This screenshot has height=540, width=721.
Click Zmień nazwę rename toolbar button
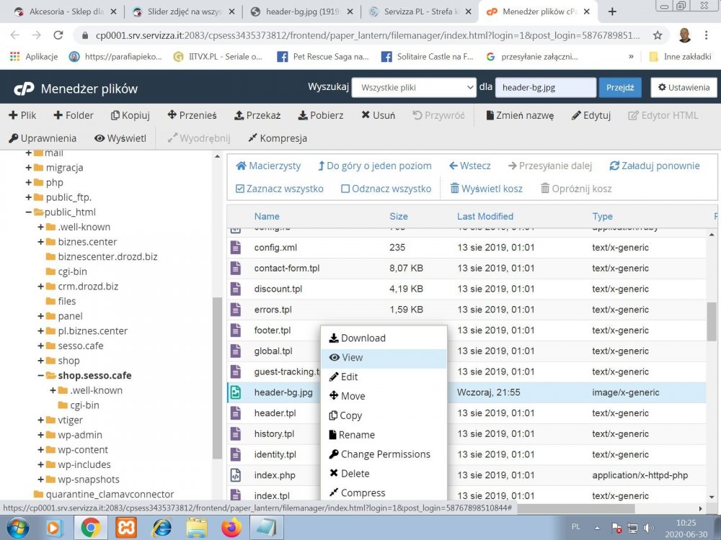[520, 115]
